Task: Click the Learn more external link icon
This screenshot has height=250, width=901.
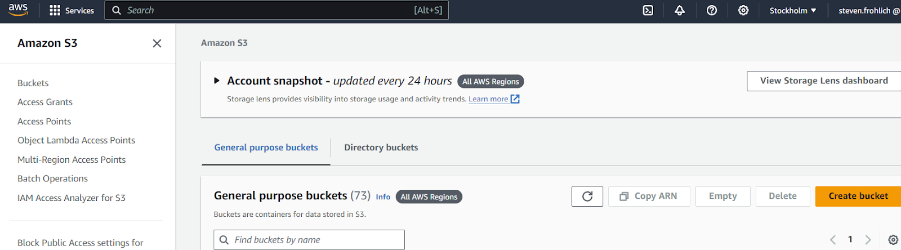Action: coord(515,99)
